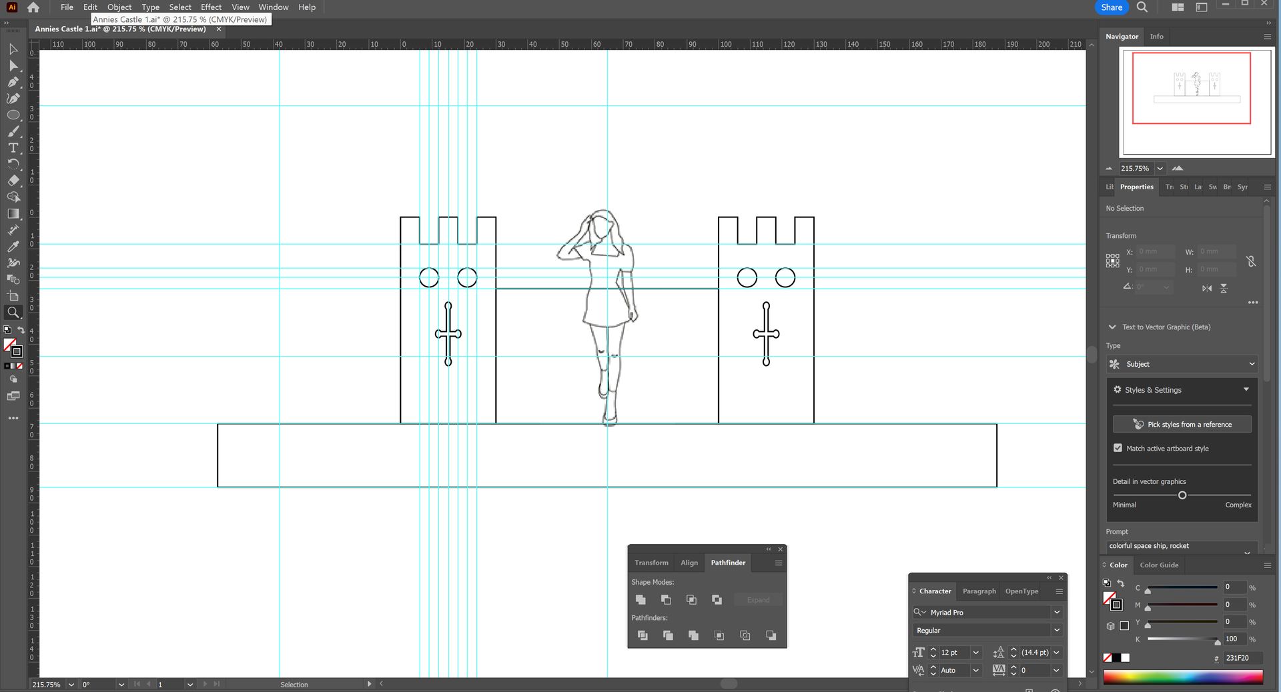Open the Effect menu

coord(211,7)
